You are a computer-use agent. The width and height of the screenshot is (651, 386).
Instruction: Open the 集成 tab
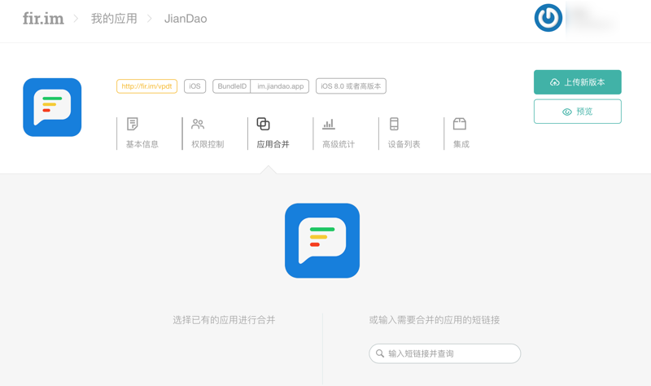tap(461, 144)
